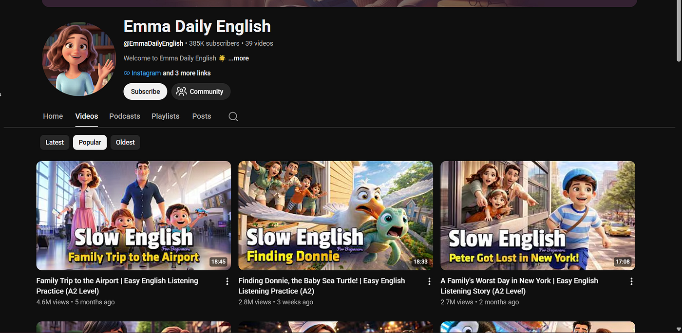
Task: Click the '385K subscribers' text
Action: pyautogui.click(x=214, y=43)
